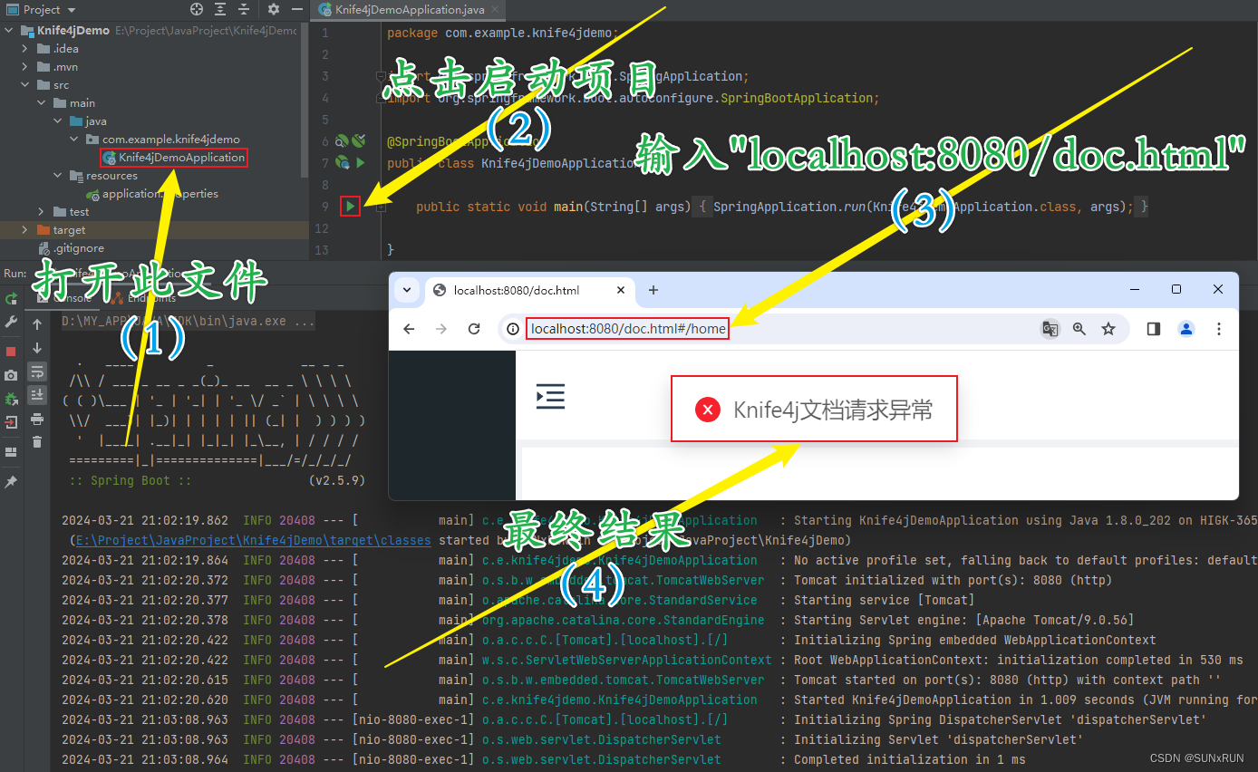Collapse the Knife4jDemo root node
Screen dimensions: 1258x772
coord(10,30)
